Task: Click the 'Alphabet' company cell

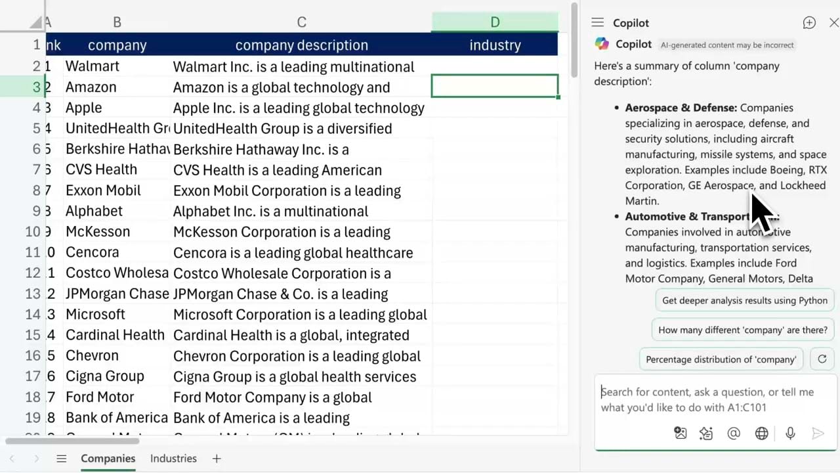Action: pos(117,211)
